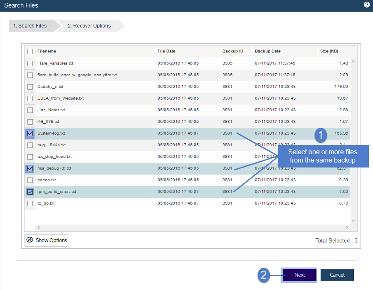Click file date of to_do.txt row
The width and height of the screenshot is (373, 290).
[178, 203]
